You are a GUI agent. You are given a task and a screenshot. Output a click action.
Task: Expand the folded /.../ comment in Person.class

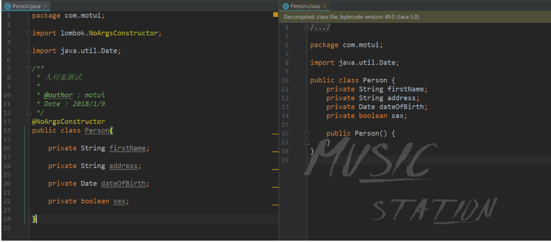click(x=307, y=28)
